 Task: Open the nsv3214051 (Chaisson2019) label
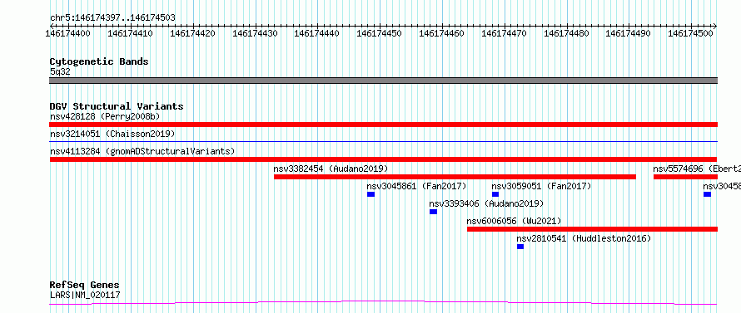point(112,134)
